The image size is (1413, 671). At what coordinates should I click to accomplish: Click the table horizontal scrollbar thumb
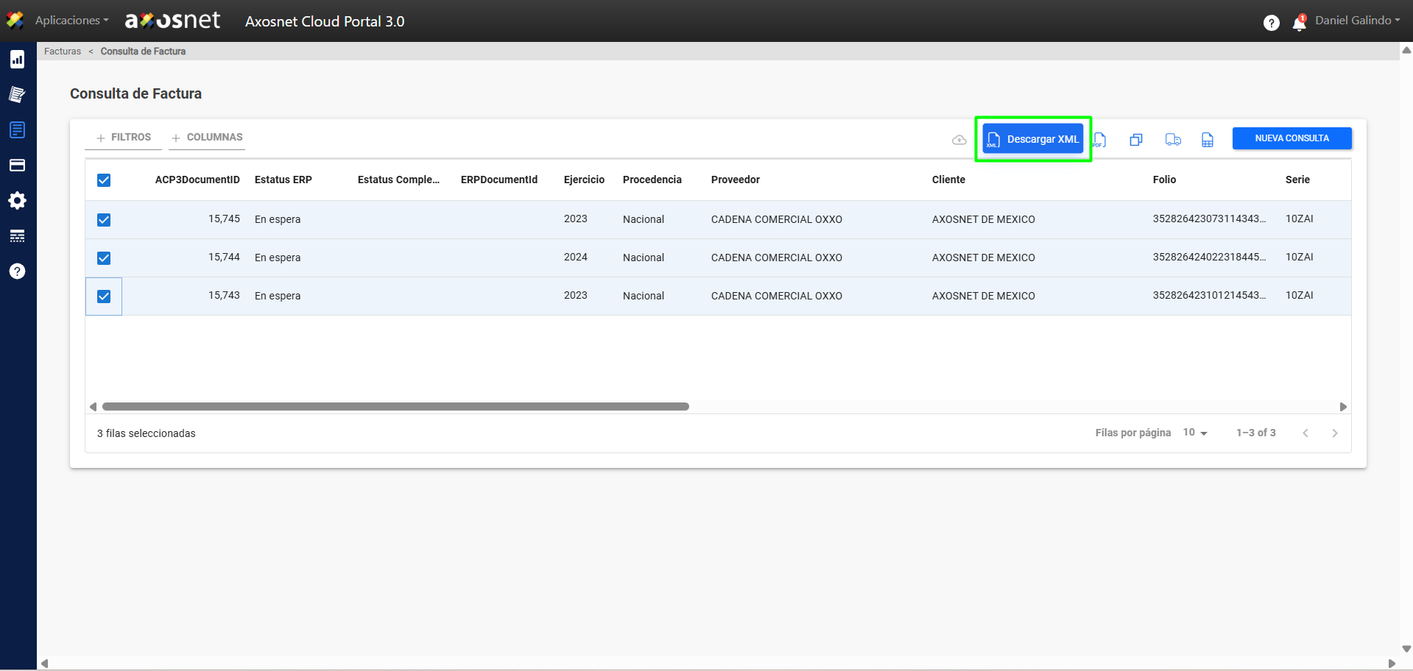click(x=395, y=407)
